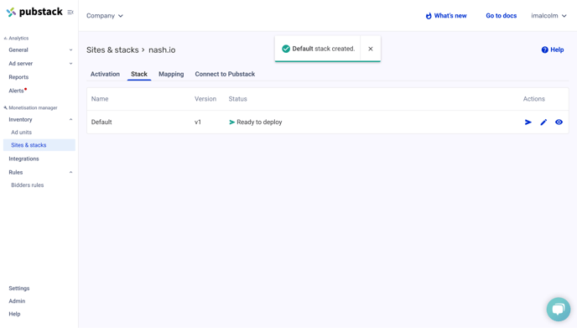This screenshot has width=577, height=328.
Task: Follow the Go to docs link
Action: coord(502,16)
